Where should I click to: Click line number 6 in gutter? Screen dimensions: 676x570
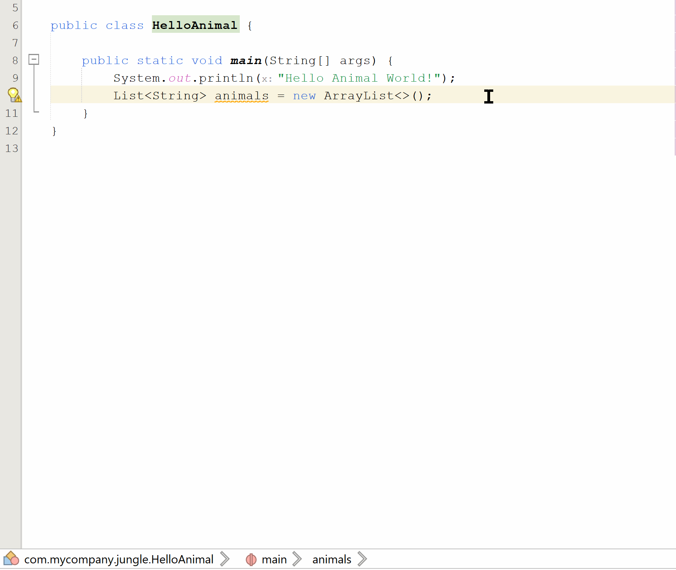pyautogui.click(x=15, y=25)
